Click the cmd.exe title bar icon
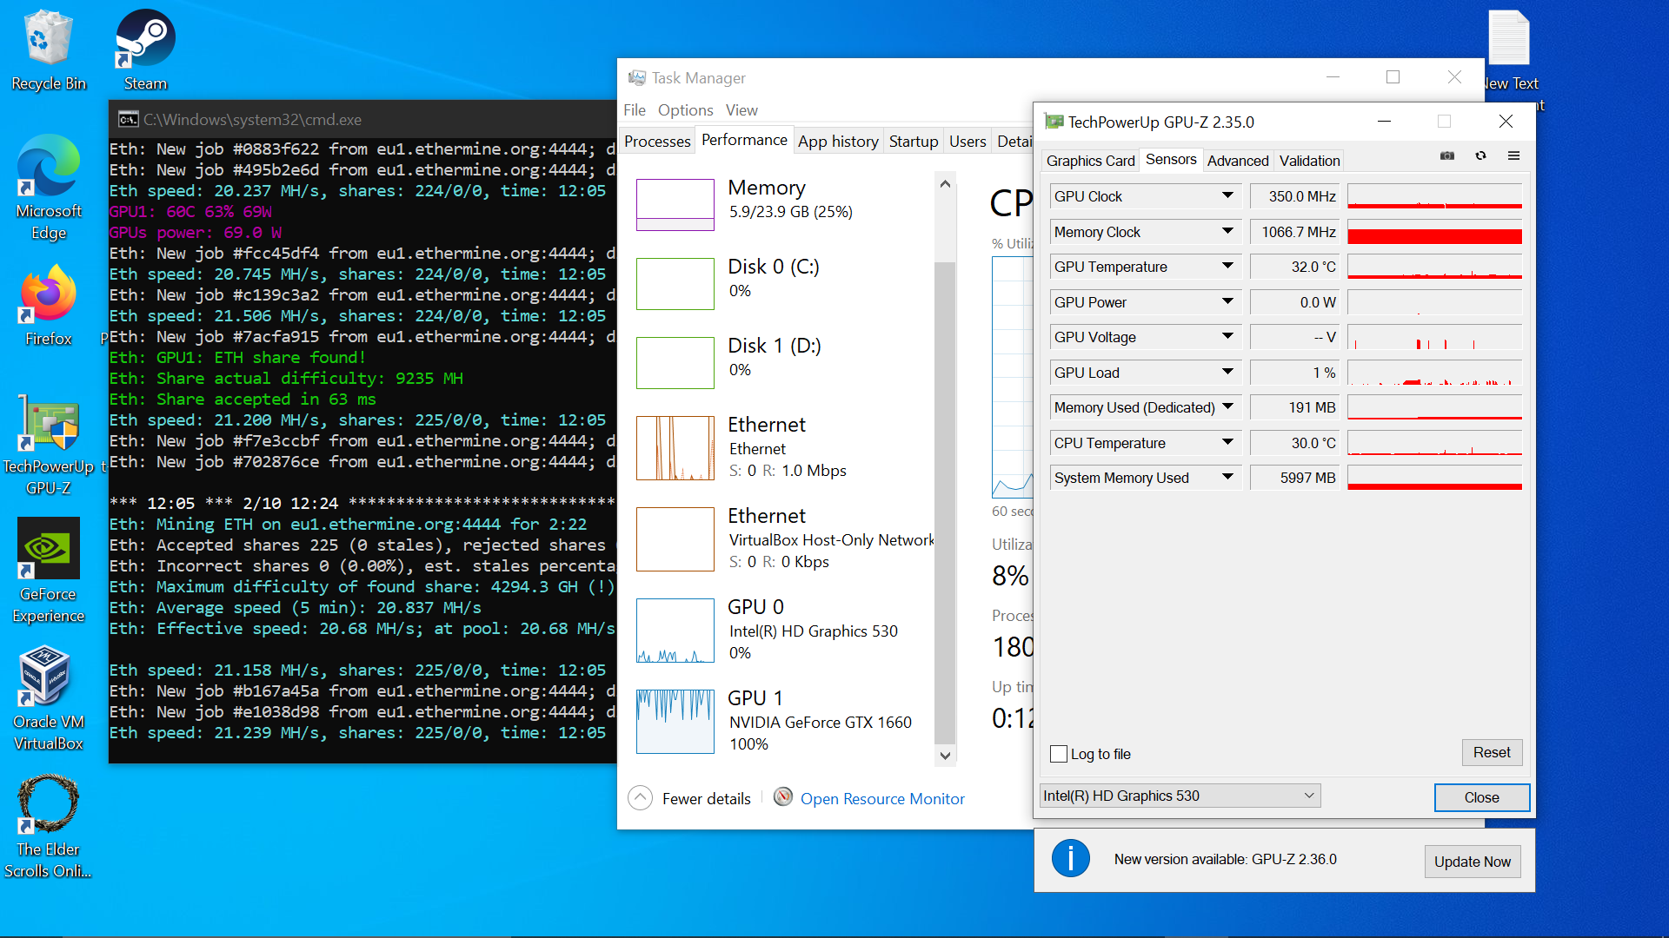The width and height of the screenshot is (1669, 938). coord(128,120)
